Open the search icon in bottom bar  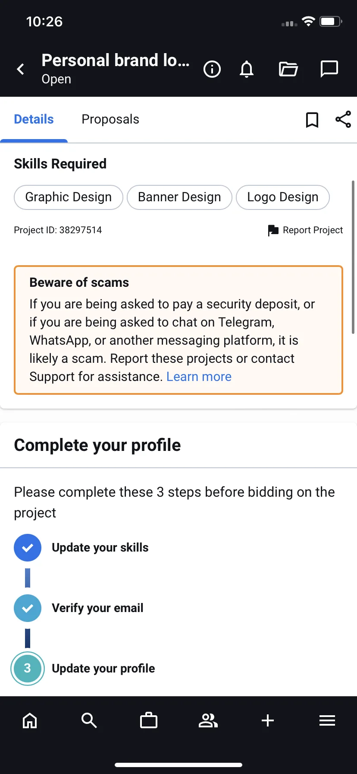[89, 720]
